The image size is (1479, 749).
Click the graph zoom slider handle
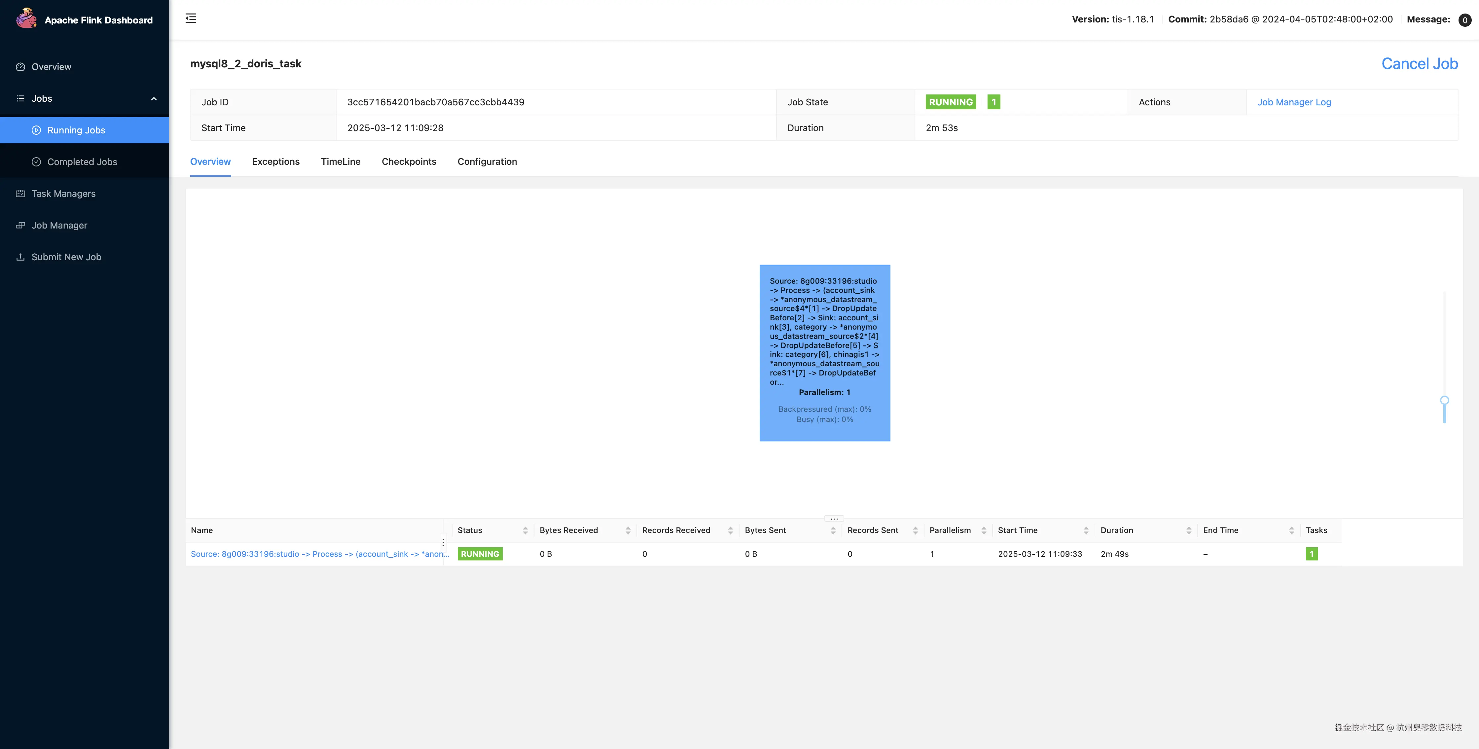click(x=1445, y=400)
